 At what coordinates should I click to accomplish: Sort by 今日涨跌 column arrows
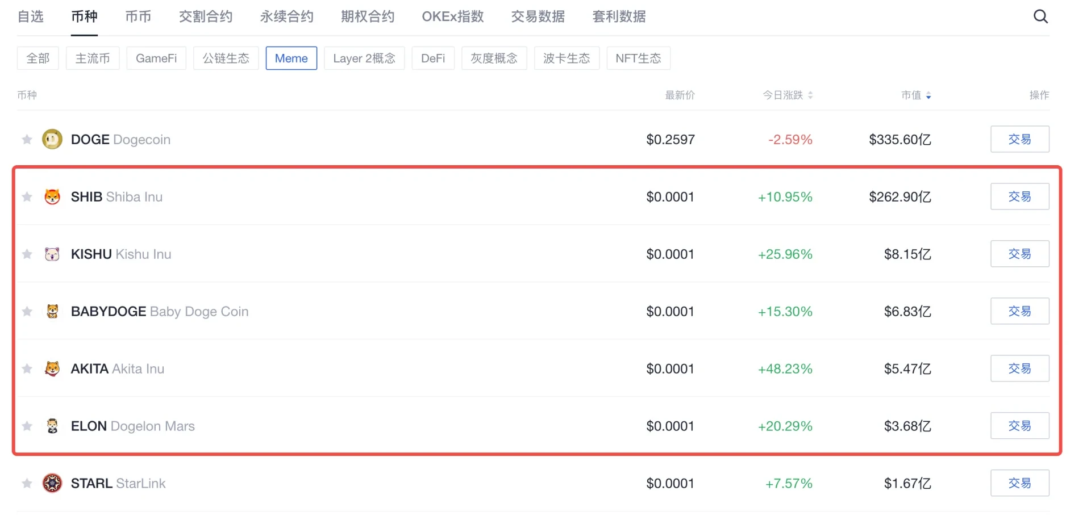click(810, 95)
